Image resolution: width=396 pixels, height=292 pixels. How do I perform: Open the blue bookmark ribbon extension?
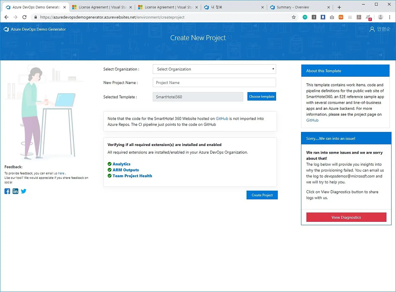pos(323,17)
